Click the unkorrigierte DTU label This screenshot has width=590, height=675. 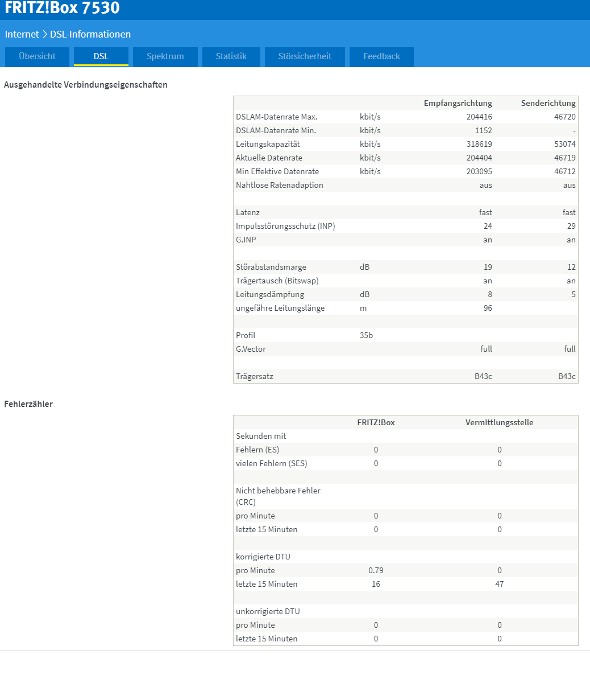[268, 612]
